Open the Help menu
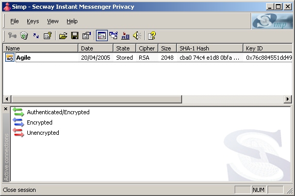This screenshot has height=196, width=295. pos(72,21)
